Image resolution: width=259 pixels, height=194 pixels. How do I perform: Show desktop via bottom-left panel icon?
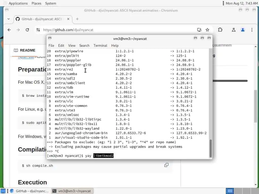coord(3,191)
